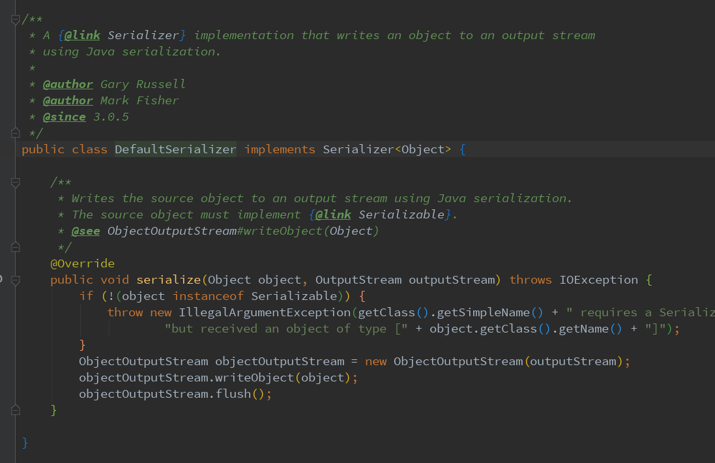
Task: Select the DefaultSerializer class name
Action: point(175,149)
